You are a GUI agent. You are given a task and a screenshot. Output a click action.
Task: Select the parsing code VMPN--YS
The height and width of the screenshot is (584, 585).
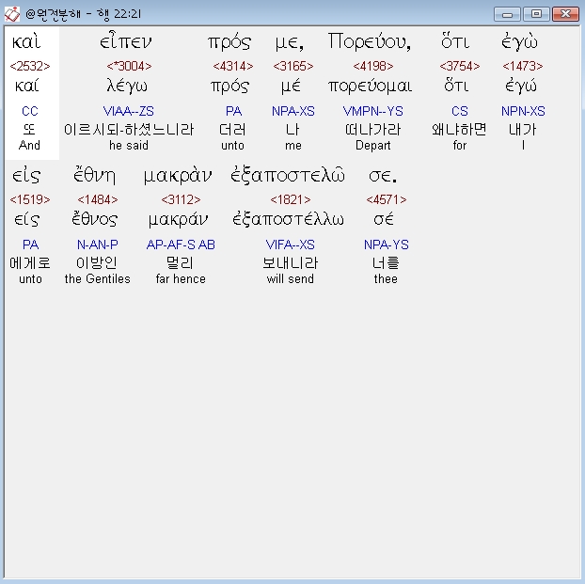[x=373, y=111]
